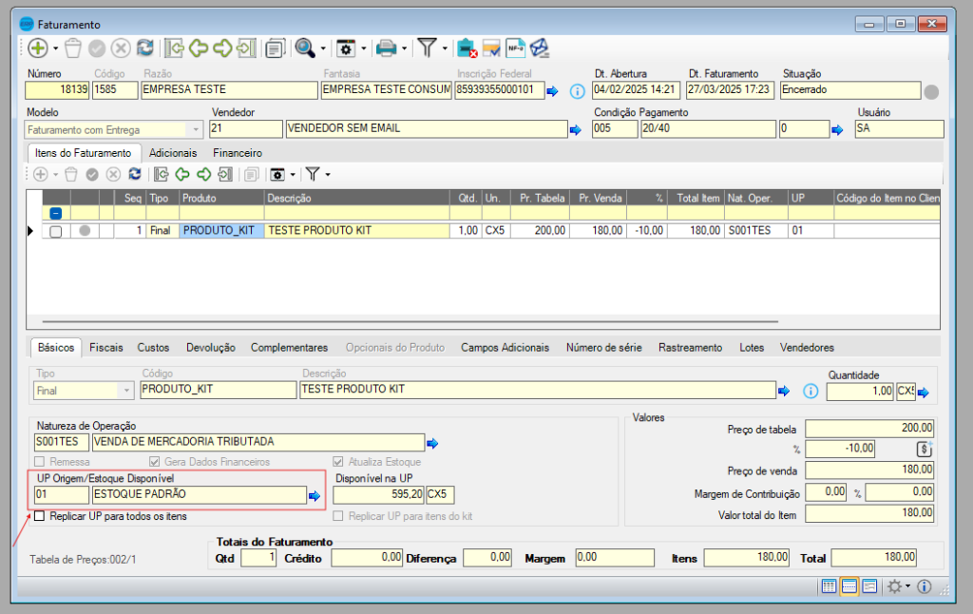This screenshot has height=614, width=973.
Task: Click the items grid horizontal scrollbar
Action: 410,321
